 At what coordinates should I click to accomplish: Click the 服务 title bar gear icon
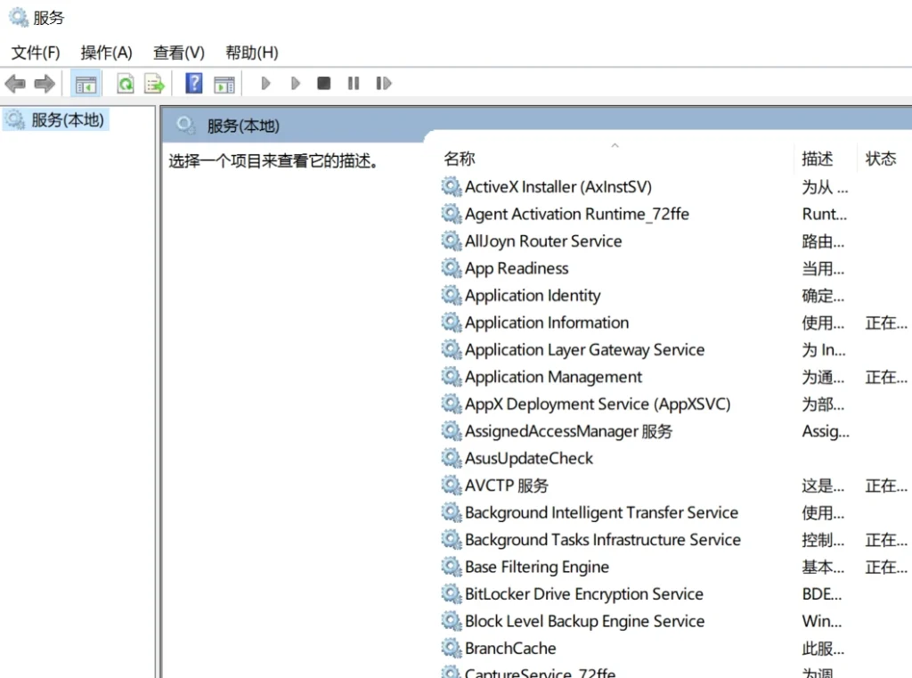pos(18,18)
